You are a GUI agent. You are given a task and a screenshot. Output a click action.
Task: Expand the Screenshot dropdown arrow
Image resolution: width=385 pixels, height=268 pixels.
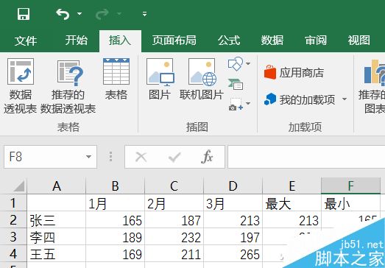(x=248, y=103)
